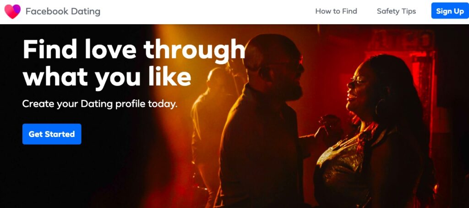Viewport: 469px width, 208px height.
Task: Click the Create your Dating profile today text
Action: coord(100,104)
